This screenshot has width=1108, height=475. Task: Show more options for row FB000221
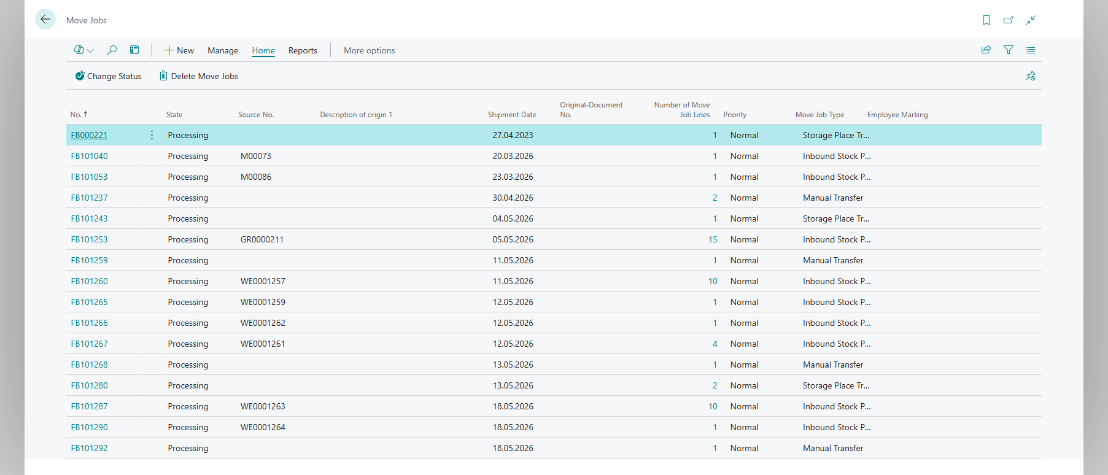(152, 135)
